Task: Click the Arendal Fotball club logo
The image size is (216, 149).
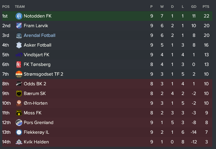Action: (x=19, y=35)
